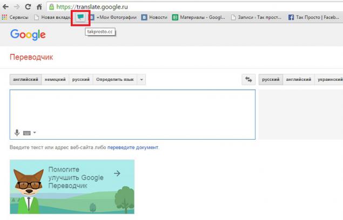Viewport: 343px width, 220px height.
Task: Click the takprosto.cc green speech bubble bookmark
Action: 80,17
